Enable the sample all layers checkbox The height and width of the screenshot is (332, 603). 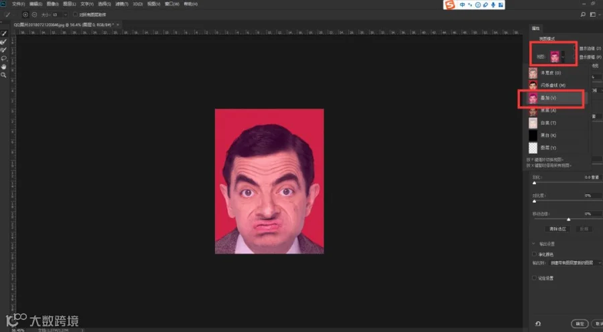75,15
